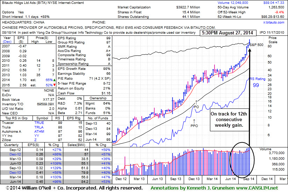Click the Top RS in Grp header
The width and height of the screenshot is (288, 192).
pos(16,118)
